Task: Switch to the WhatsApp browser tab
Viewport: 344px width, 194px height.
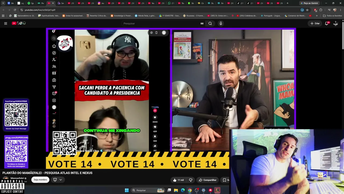Action: pos(171,3)
